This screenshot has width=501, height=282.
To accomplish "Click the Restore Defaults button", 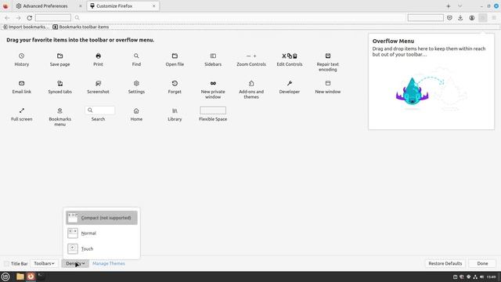I will [445, 263].
